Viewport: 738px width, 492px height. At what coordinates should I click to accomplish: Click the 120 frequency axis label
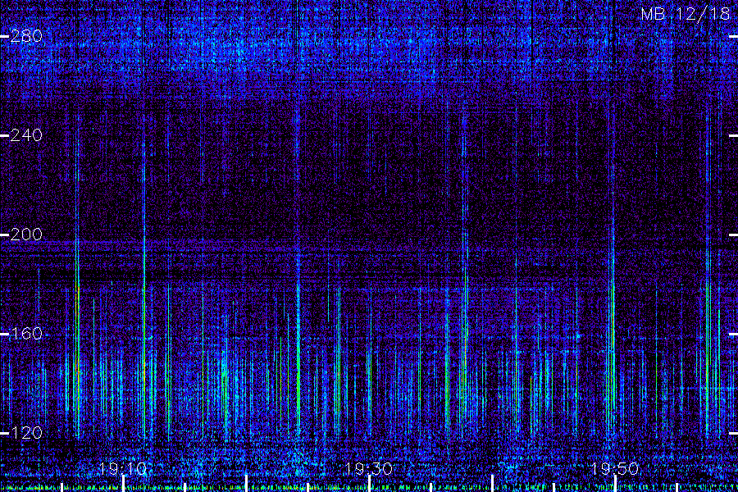(x=26, y=433)
